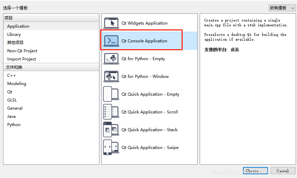Select the Import Project category

(51, 59)
